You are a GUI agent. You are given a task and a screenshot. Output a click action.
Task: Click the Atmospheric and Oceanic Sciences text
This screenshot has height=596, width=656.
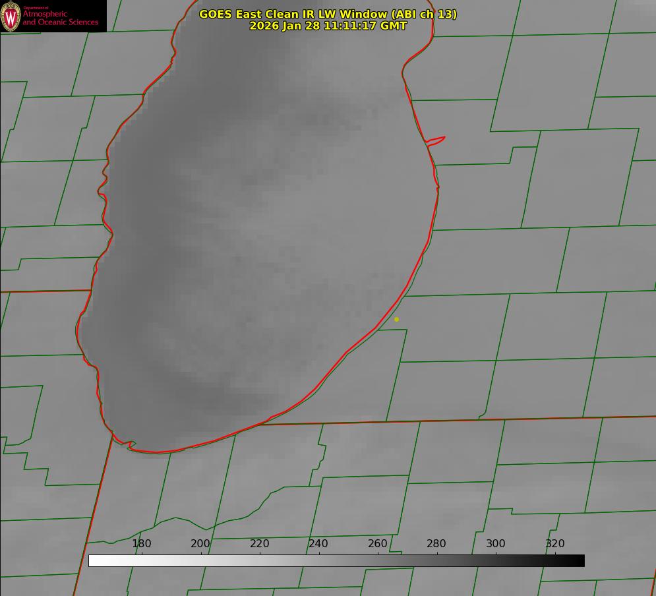point(60,18)
